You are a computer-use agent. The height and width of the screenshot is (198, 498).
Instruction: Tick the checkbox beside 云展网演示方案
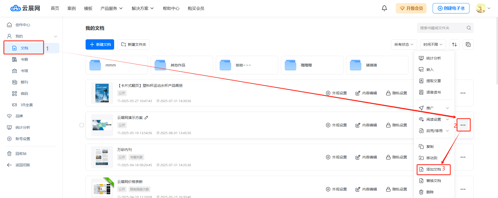82,125
